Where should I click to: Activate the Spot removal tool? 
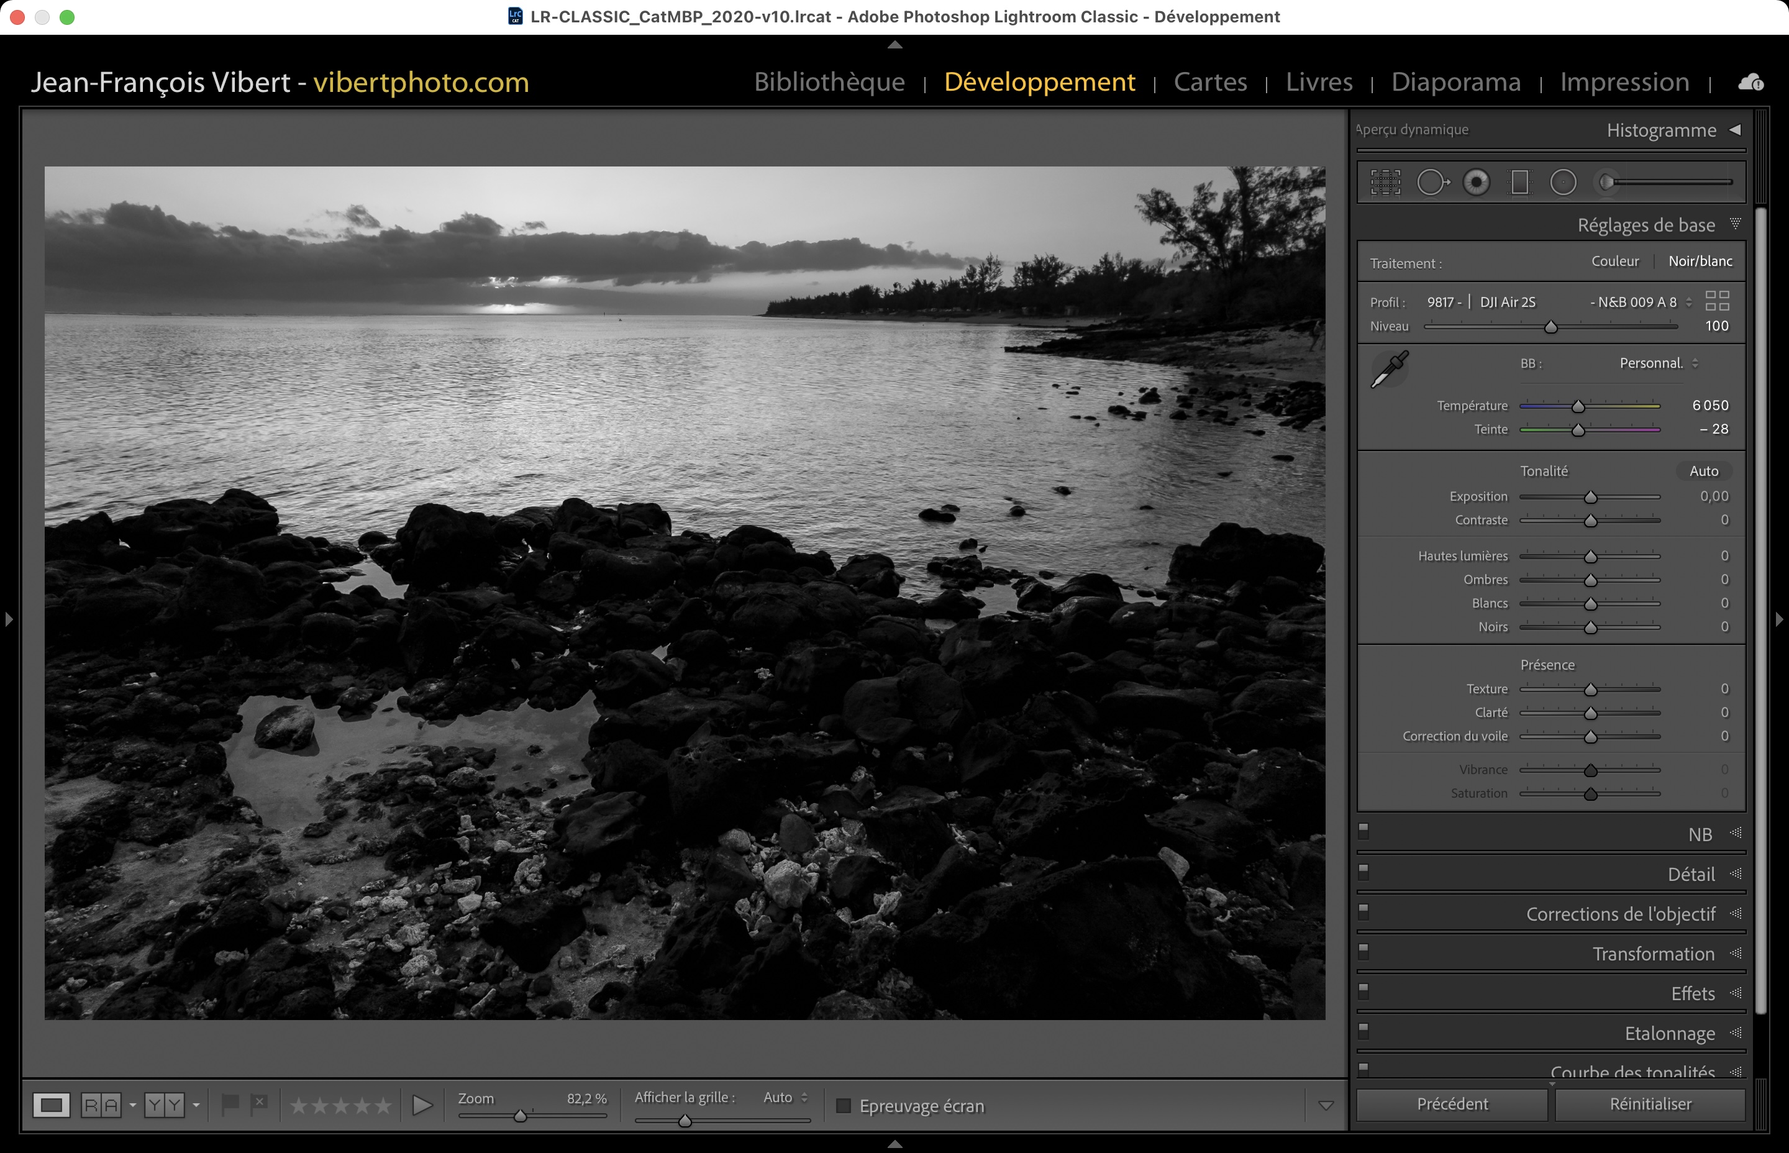(1432, 182)
